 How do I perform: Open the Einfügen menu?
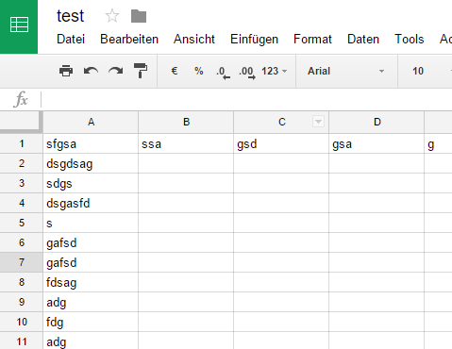(254, 40)
